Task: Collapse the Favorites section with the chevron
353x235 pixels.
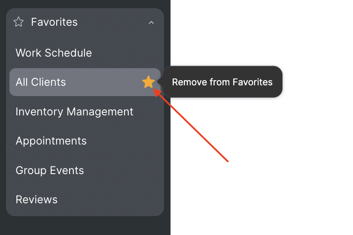Action: [x=151, y=22]
